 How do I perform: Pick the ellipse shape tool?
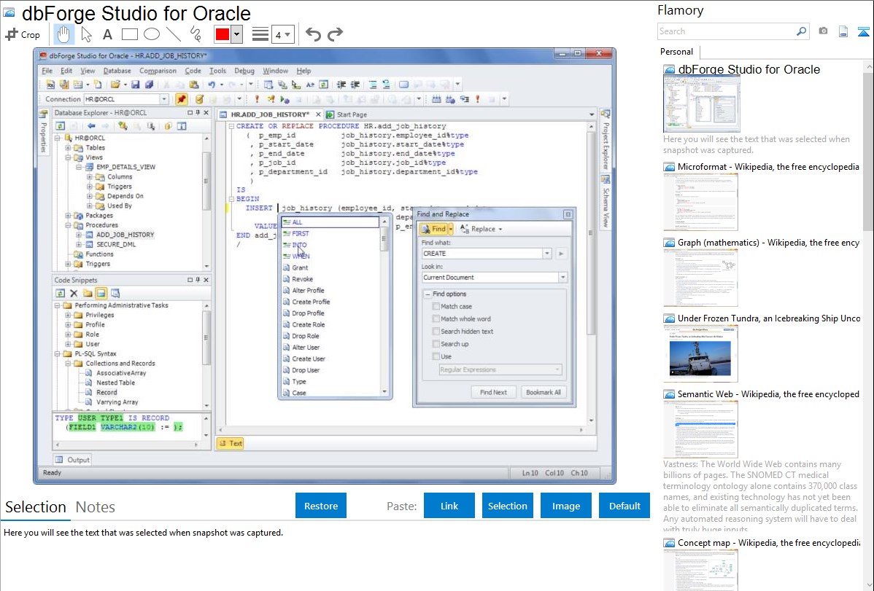152,34
